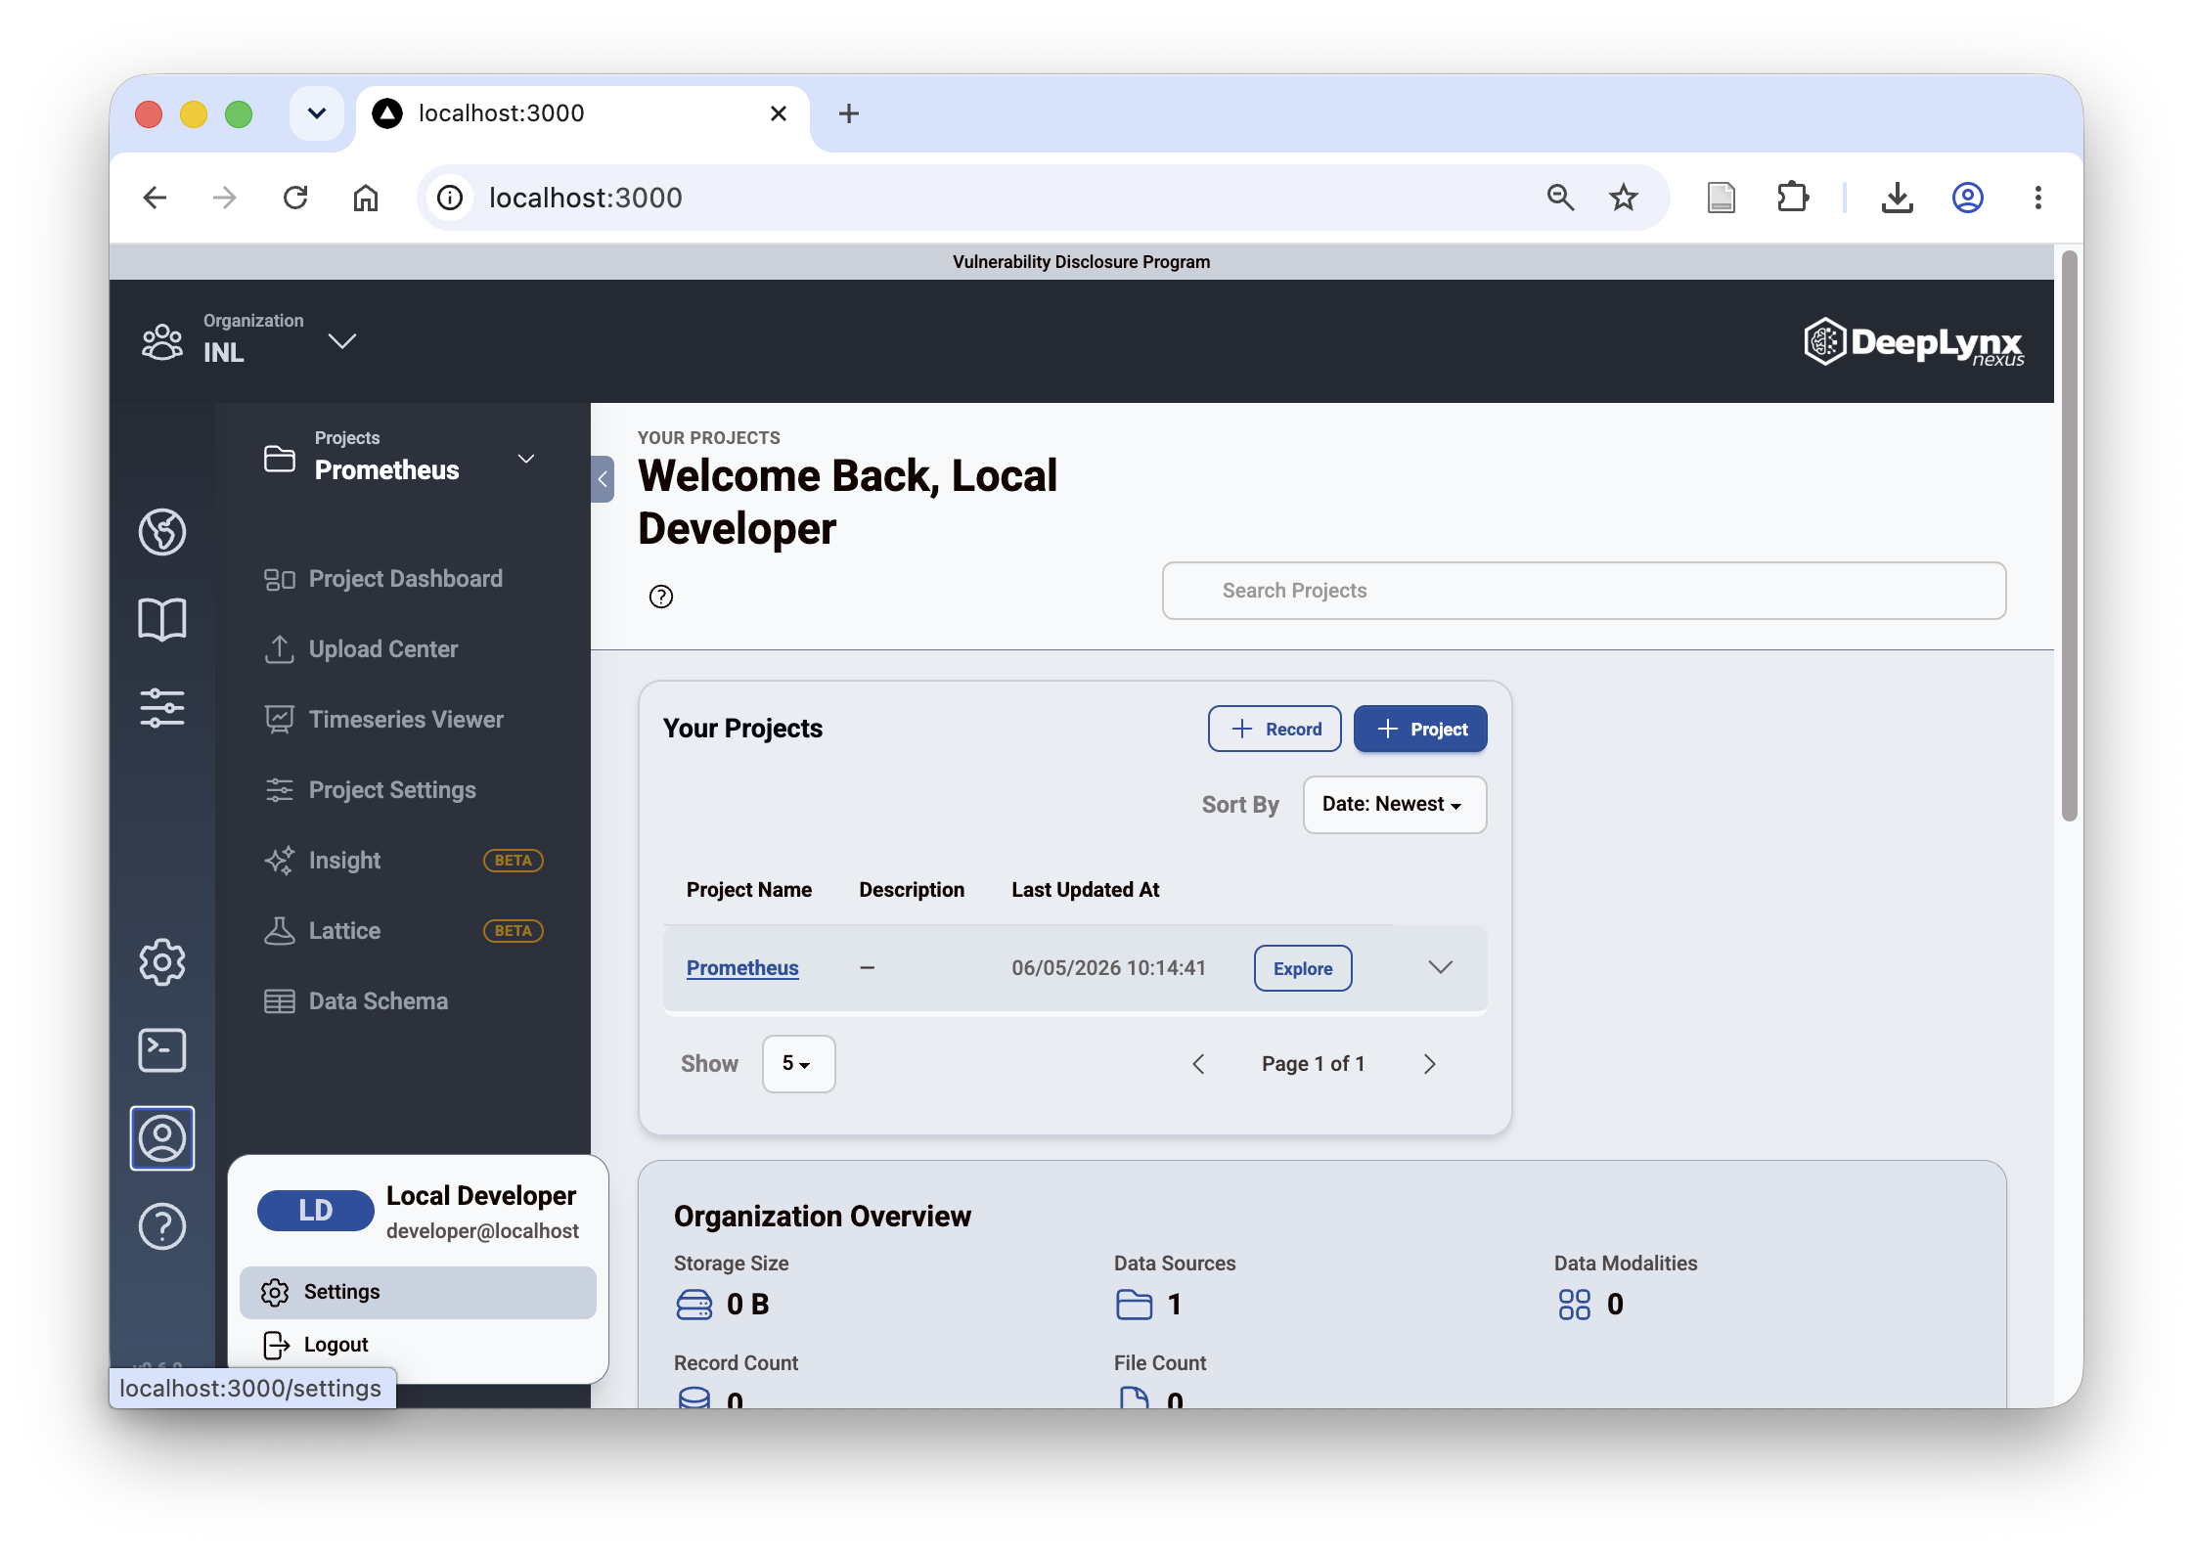Image resolution: width=2193 pixels, height=1553 pixels.
Task: Click Explore for Prometheus project
Action: point(1303,968)
